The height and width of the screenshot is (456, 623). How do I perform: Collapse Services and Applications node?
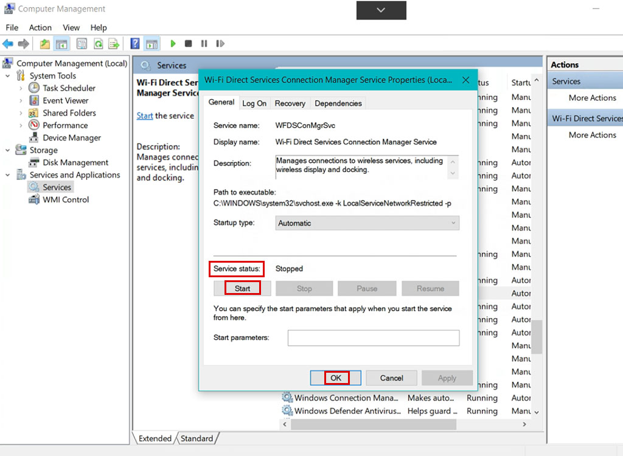coord(7,174)
